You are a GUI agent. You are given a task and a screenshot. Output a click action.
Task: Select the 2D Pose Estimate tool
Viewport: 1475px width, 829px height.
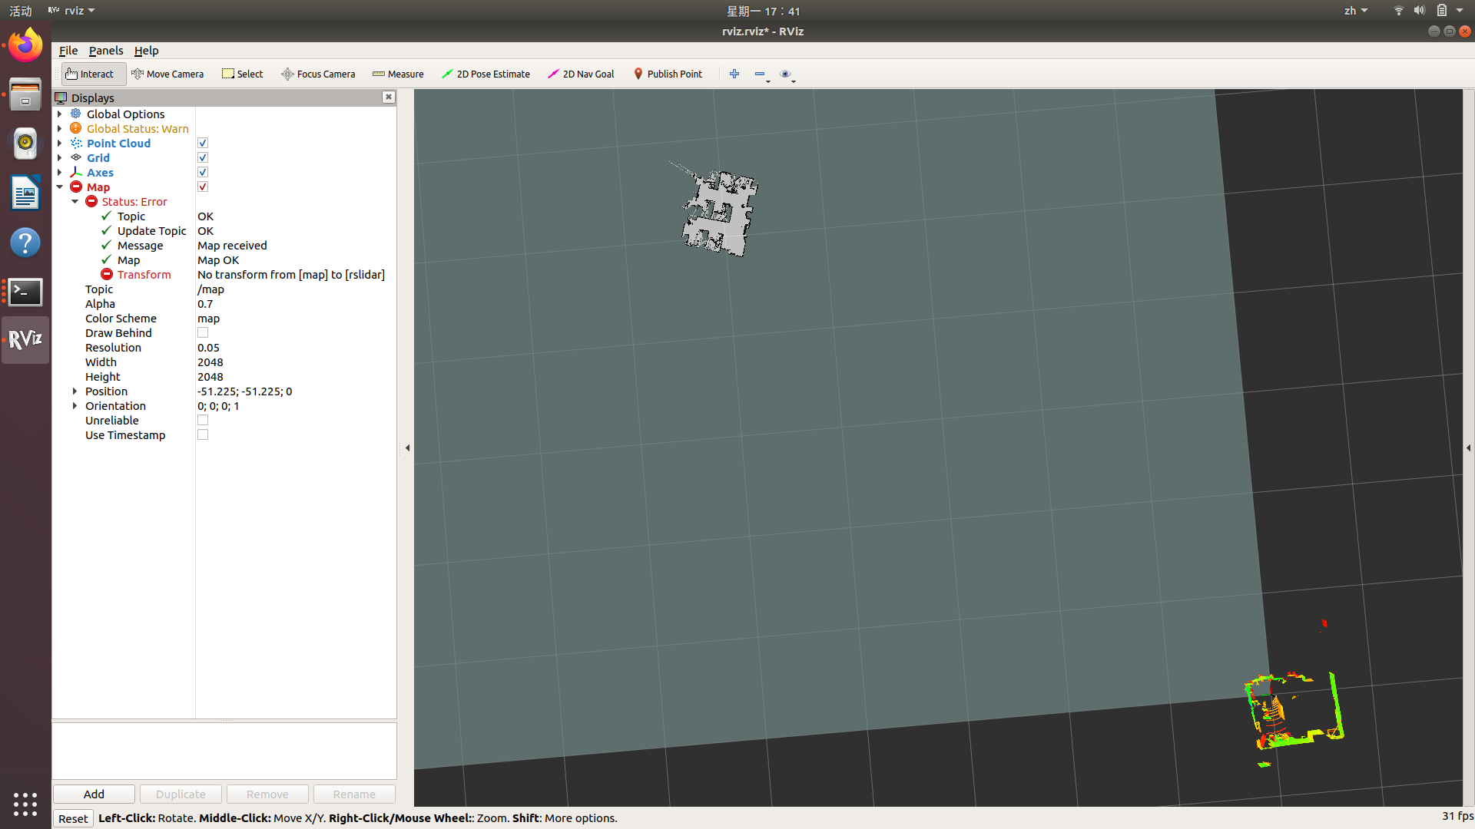point(486,73)
